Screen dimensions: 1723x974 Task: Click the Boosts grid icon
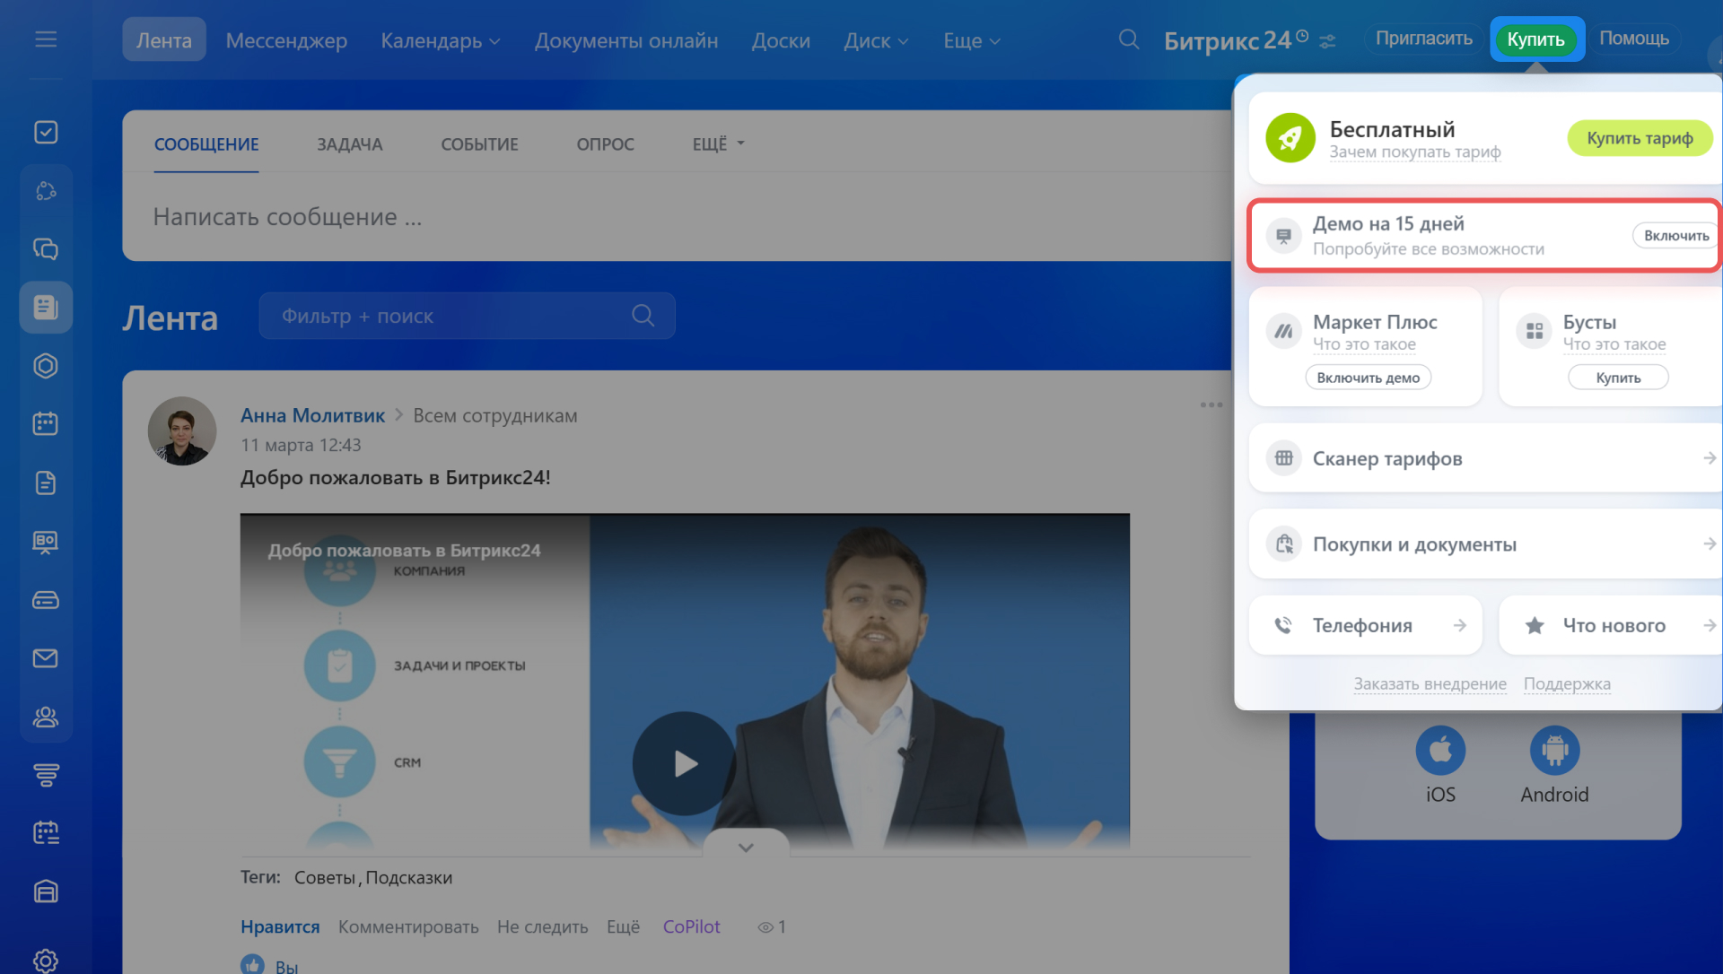pos(1535,331)
